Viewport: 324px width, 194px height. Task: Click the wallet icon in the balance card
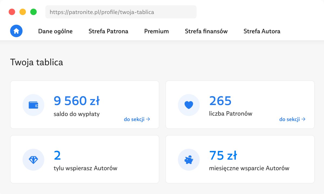33,105
